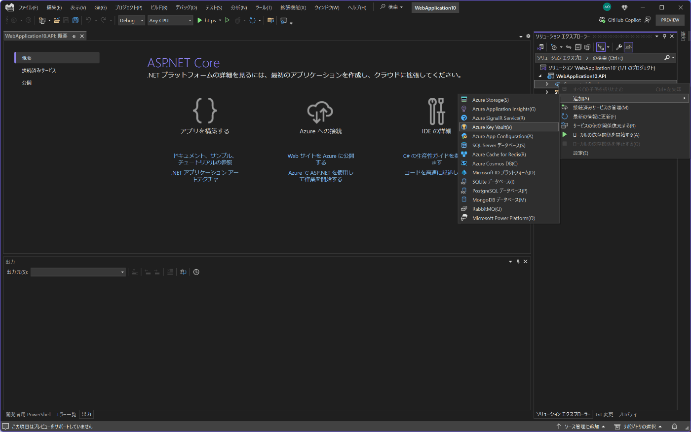Viewport: 691px width, 432px height.
Task: Click the cloud Azure connection icon
Action: 320,112
